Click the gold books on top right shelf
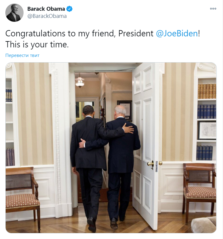This screenshot has width=223, height=239. (207, 91)
